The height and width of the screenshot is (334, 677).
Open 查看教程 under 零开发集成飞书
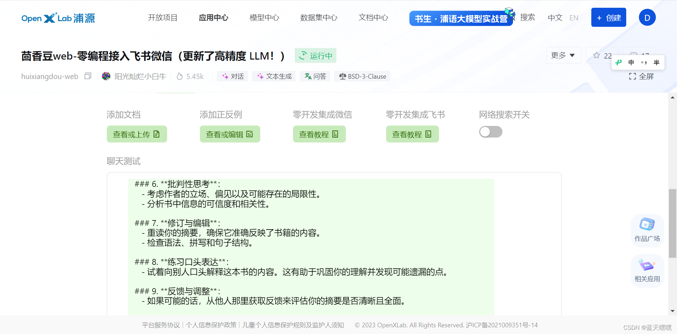pyautogui.click(x=413, y=134)
